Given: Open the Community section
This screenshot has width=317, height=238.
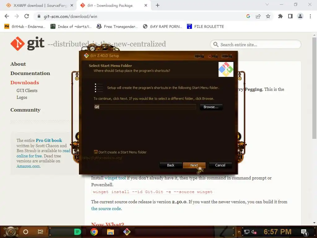Looking at the screenshot, I should (x=25, y=110).
